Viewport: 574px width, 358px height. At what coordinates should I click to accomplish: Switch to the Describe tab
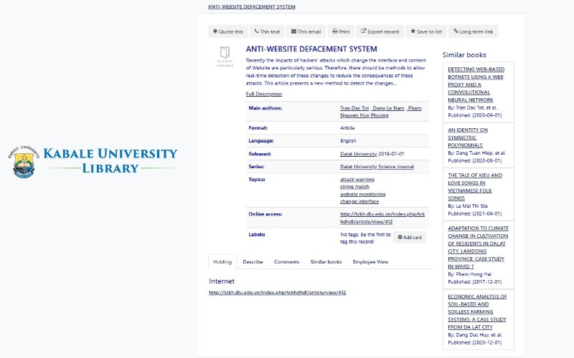coord(253,262)
